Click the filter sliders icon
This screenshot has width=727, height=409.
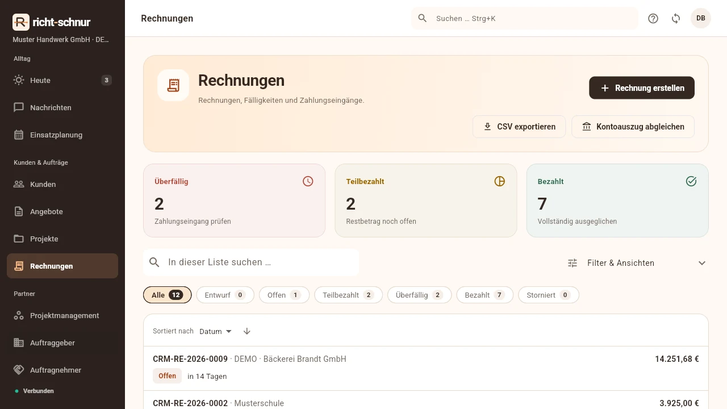click(573, 263)
